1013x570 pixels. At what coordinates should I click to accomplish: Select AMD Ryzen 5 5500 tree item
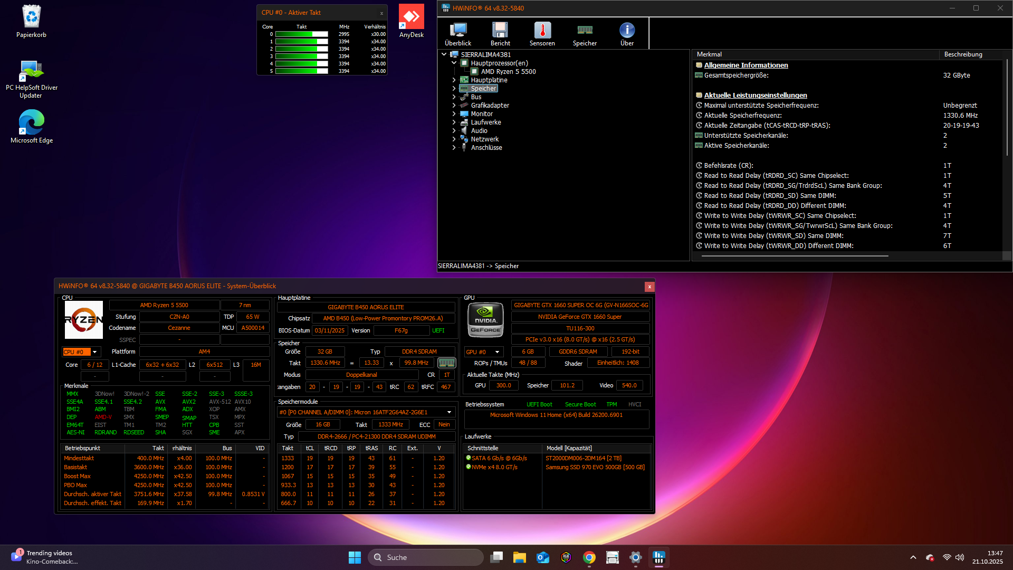(x=508, y=72)
